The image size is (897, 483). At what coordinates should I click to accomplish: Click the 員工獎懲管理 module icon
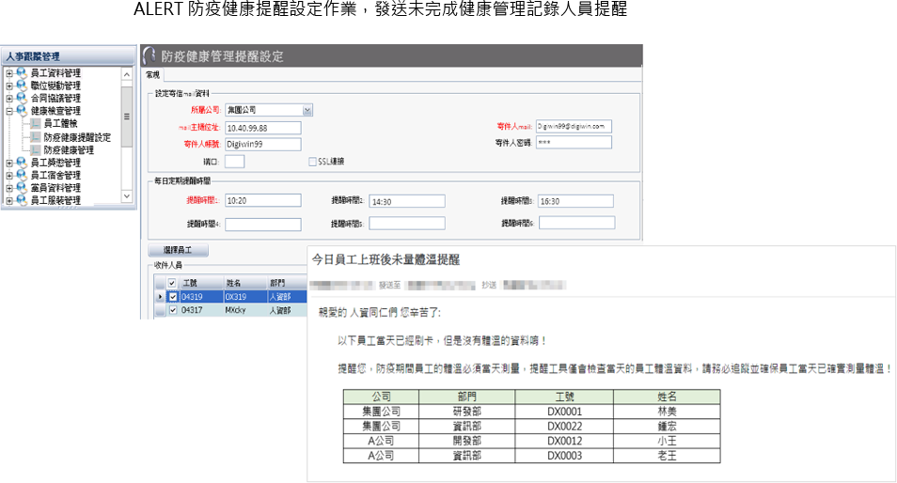[21, 163]
